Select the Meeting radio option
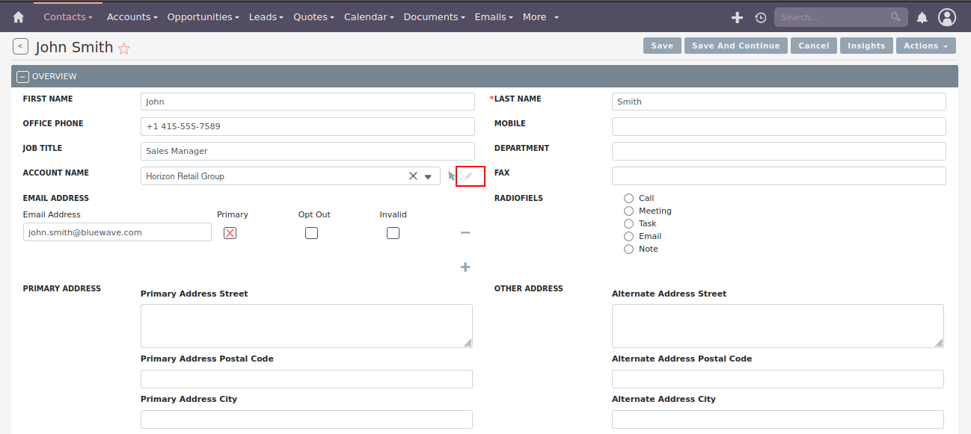Viewport: 971px width, 434px height. click(628, 211)
